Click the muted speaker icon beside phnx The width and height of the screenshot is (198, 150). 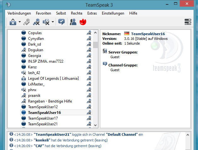pos(24,90)
